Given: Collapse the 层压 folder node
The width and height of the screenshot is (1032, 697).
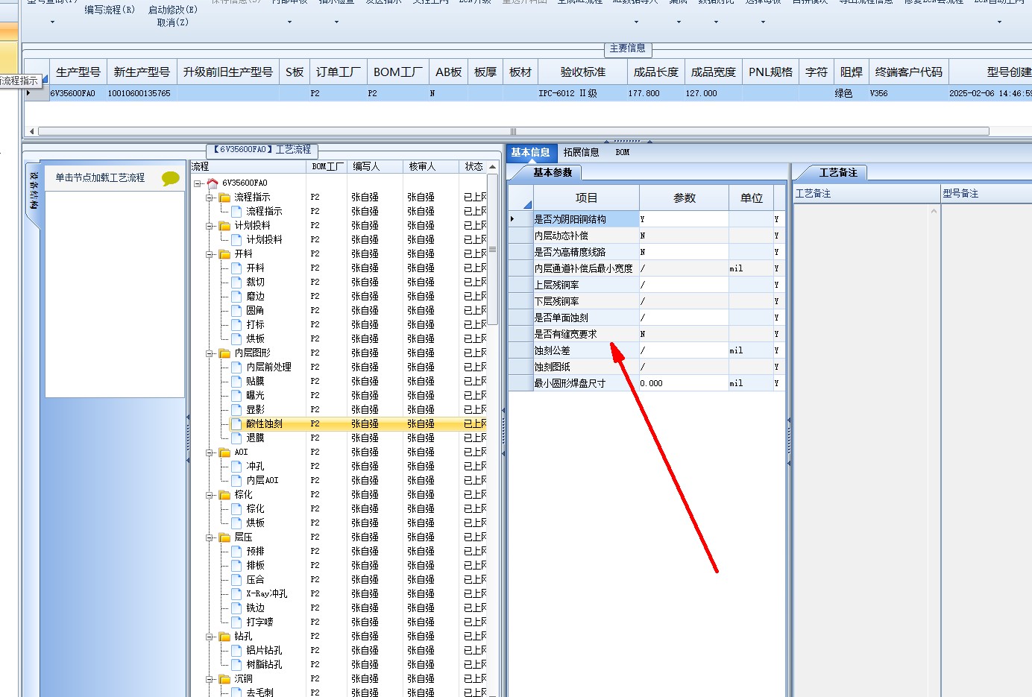Looking at the screenshot, I should (x=210, y=537).
